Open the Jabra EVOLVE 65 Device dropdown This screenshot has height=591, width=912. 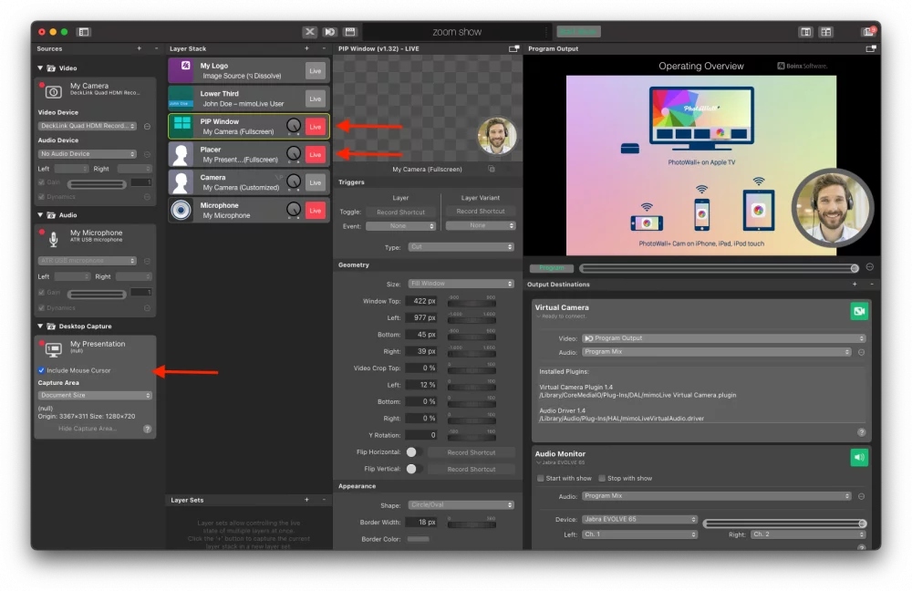639,520
